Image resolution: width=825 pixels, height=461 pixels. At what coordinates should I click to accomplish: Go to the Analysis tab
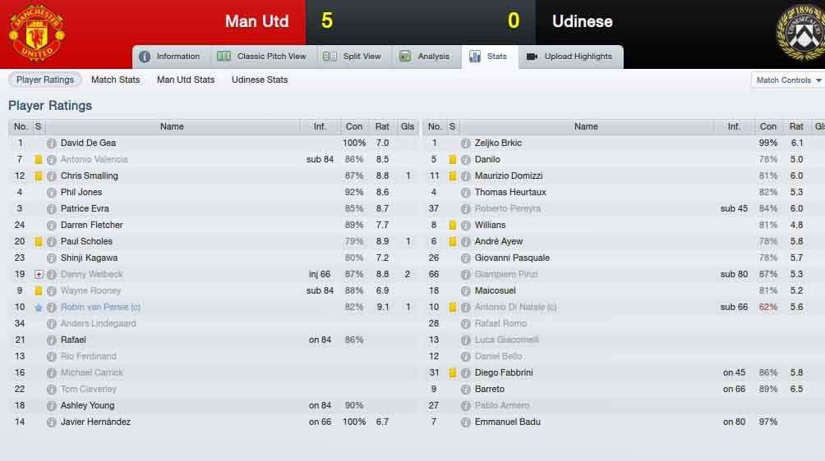(x=425, y=57)
